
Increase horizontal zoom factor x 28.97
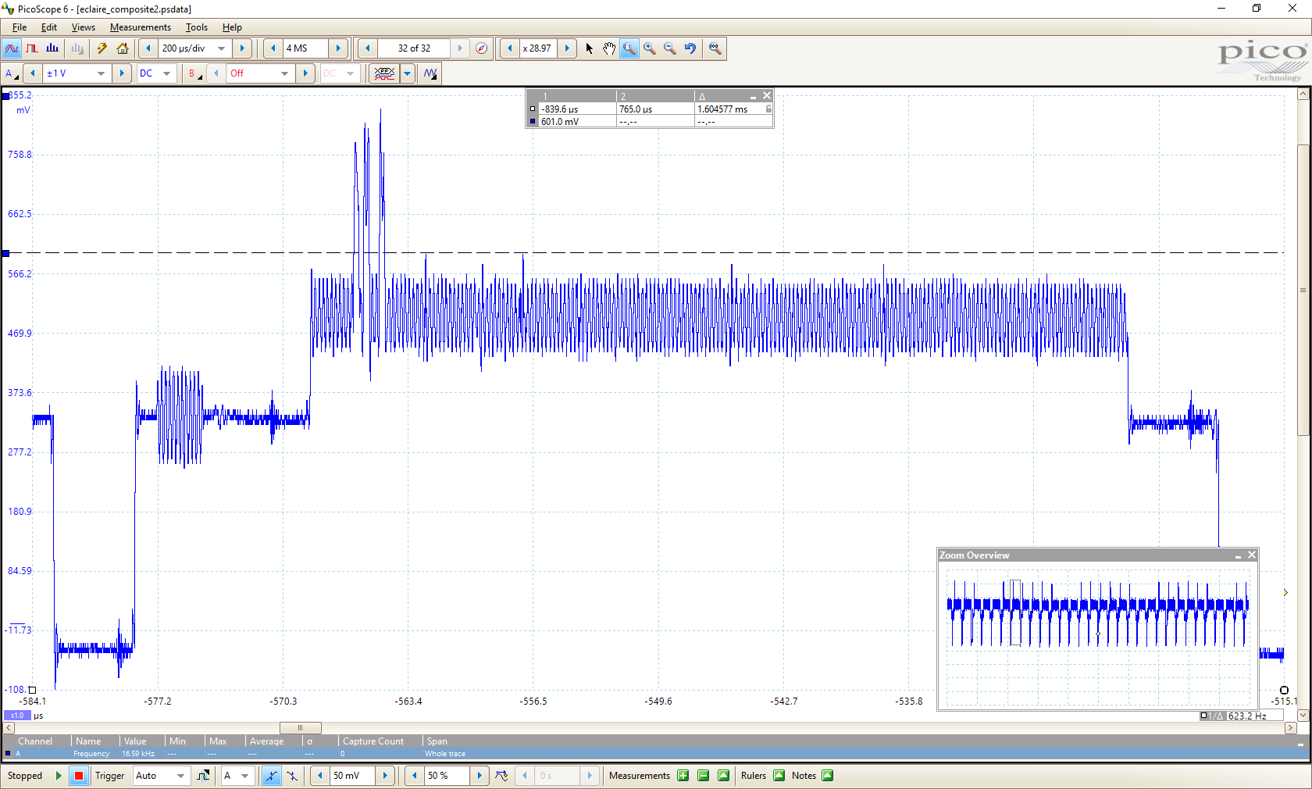coord(567,48)
